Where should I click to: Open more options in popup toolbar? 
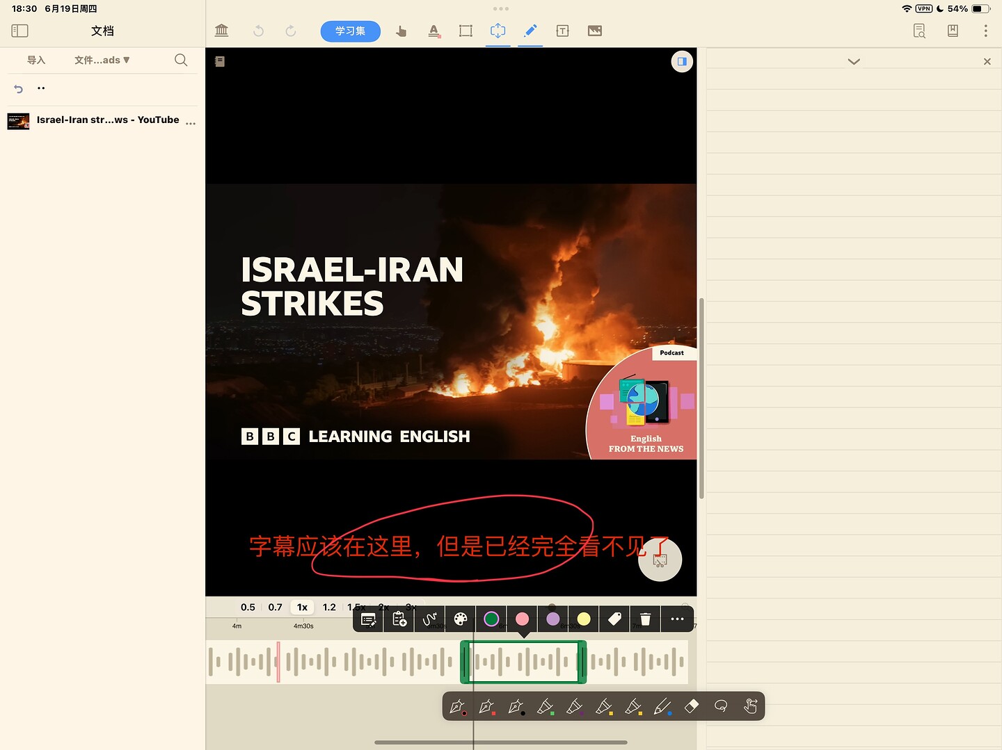(x=677, y=619)
